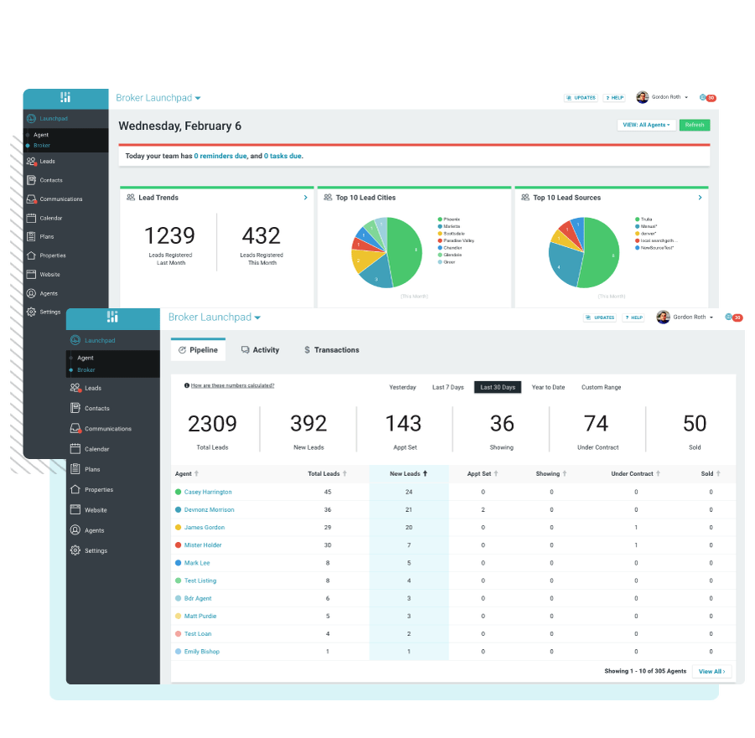
Task: Open Properties icon in back window sidebar
Action: point(31,255)
